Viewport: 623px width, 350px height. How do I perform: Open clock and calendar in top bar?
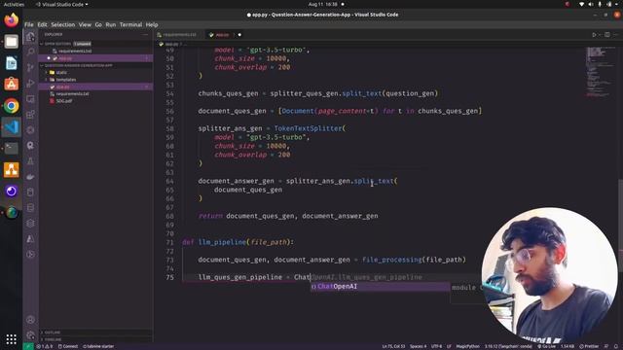pos(323,4)
